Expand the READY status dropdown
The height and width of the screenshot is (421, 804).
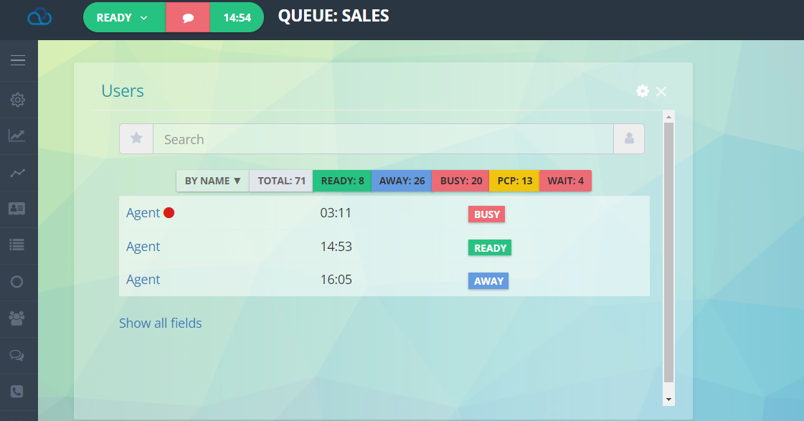click(x=123, y=18)
